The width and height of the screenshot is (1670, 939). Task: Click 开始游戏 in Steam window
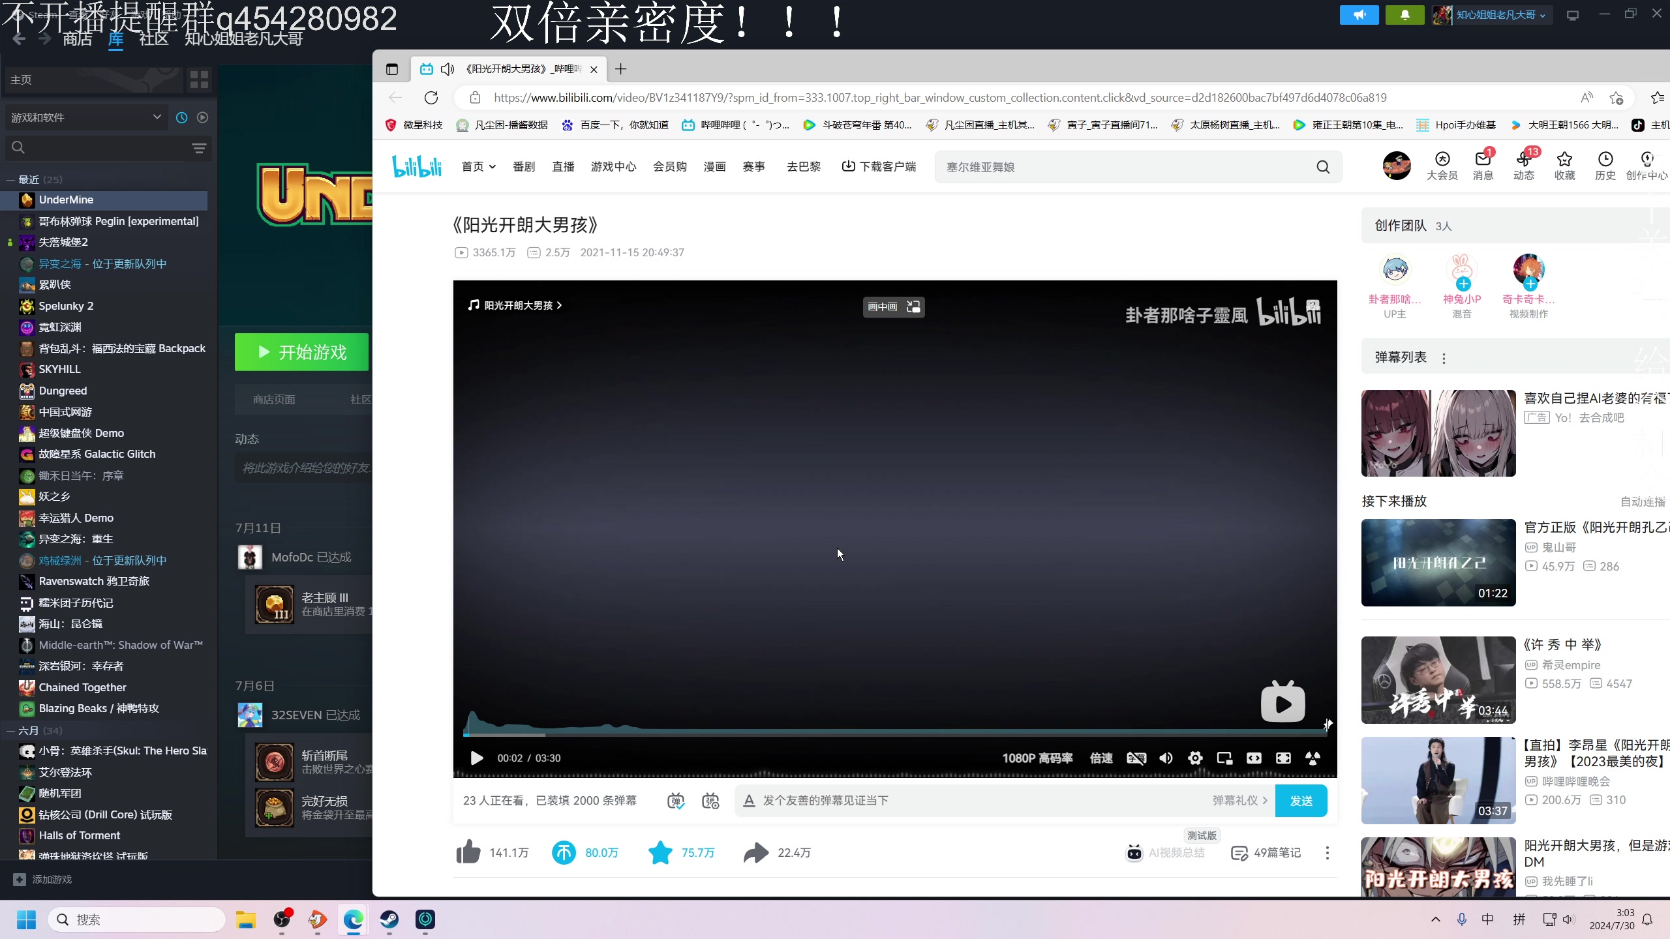[x=301, y=352]
